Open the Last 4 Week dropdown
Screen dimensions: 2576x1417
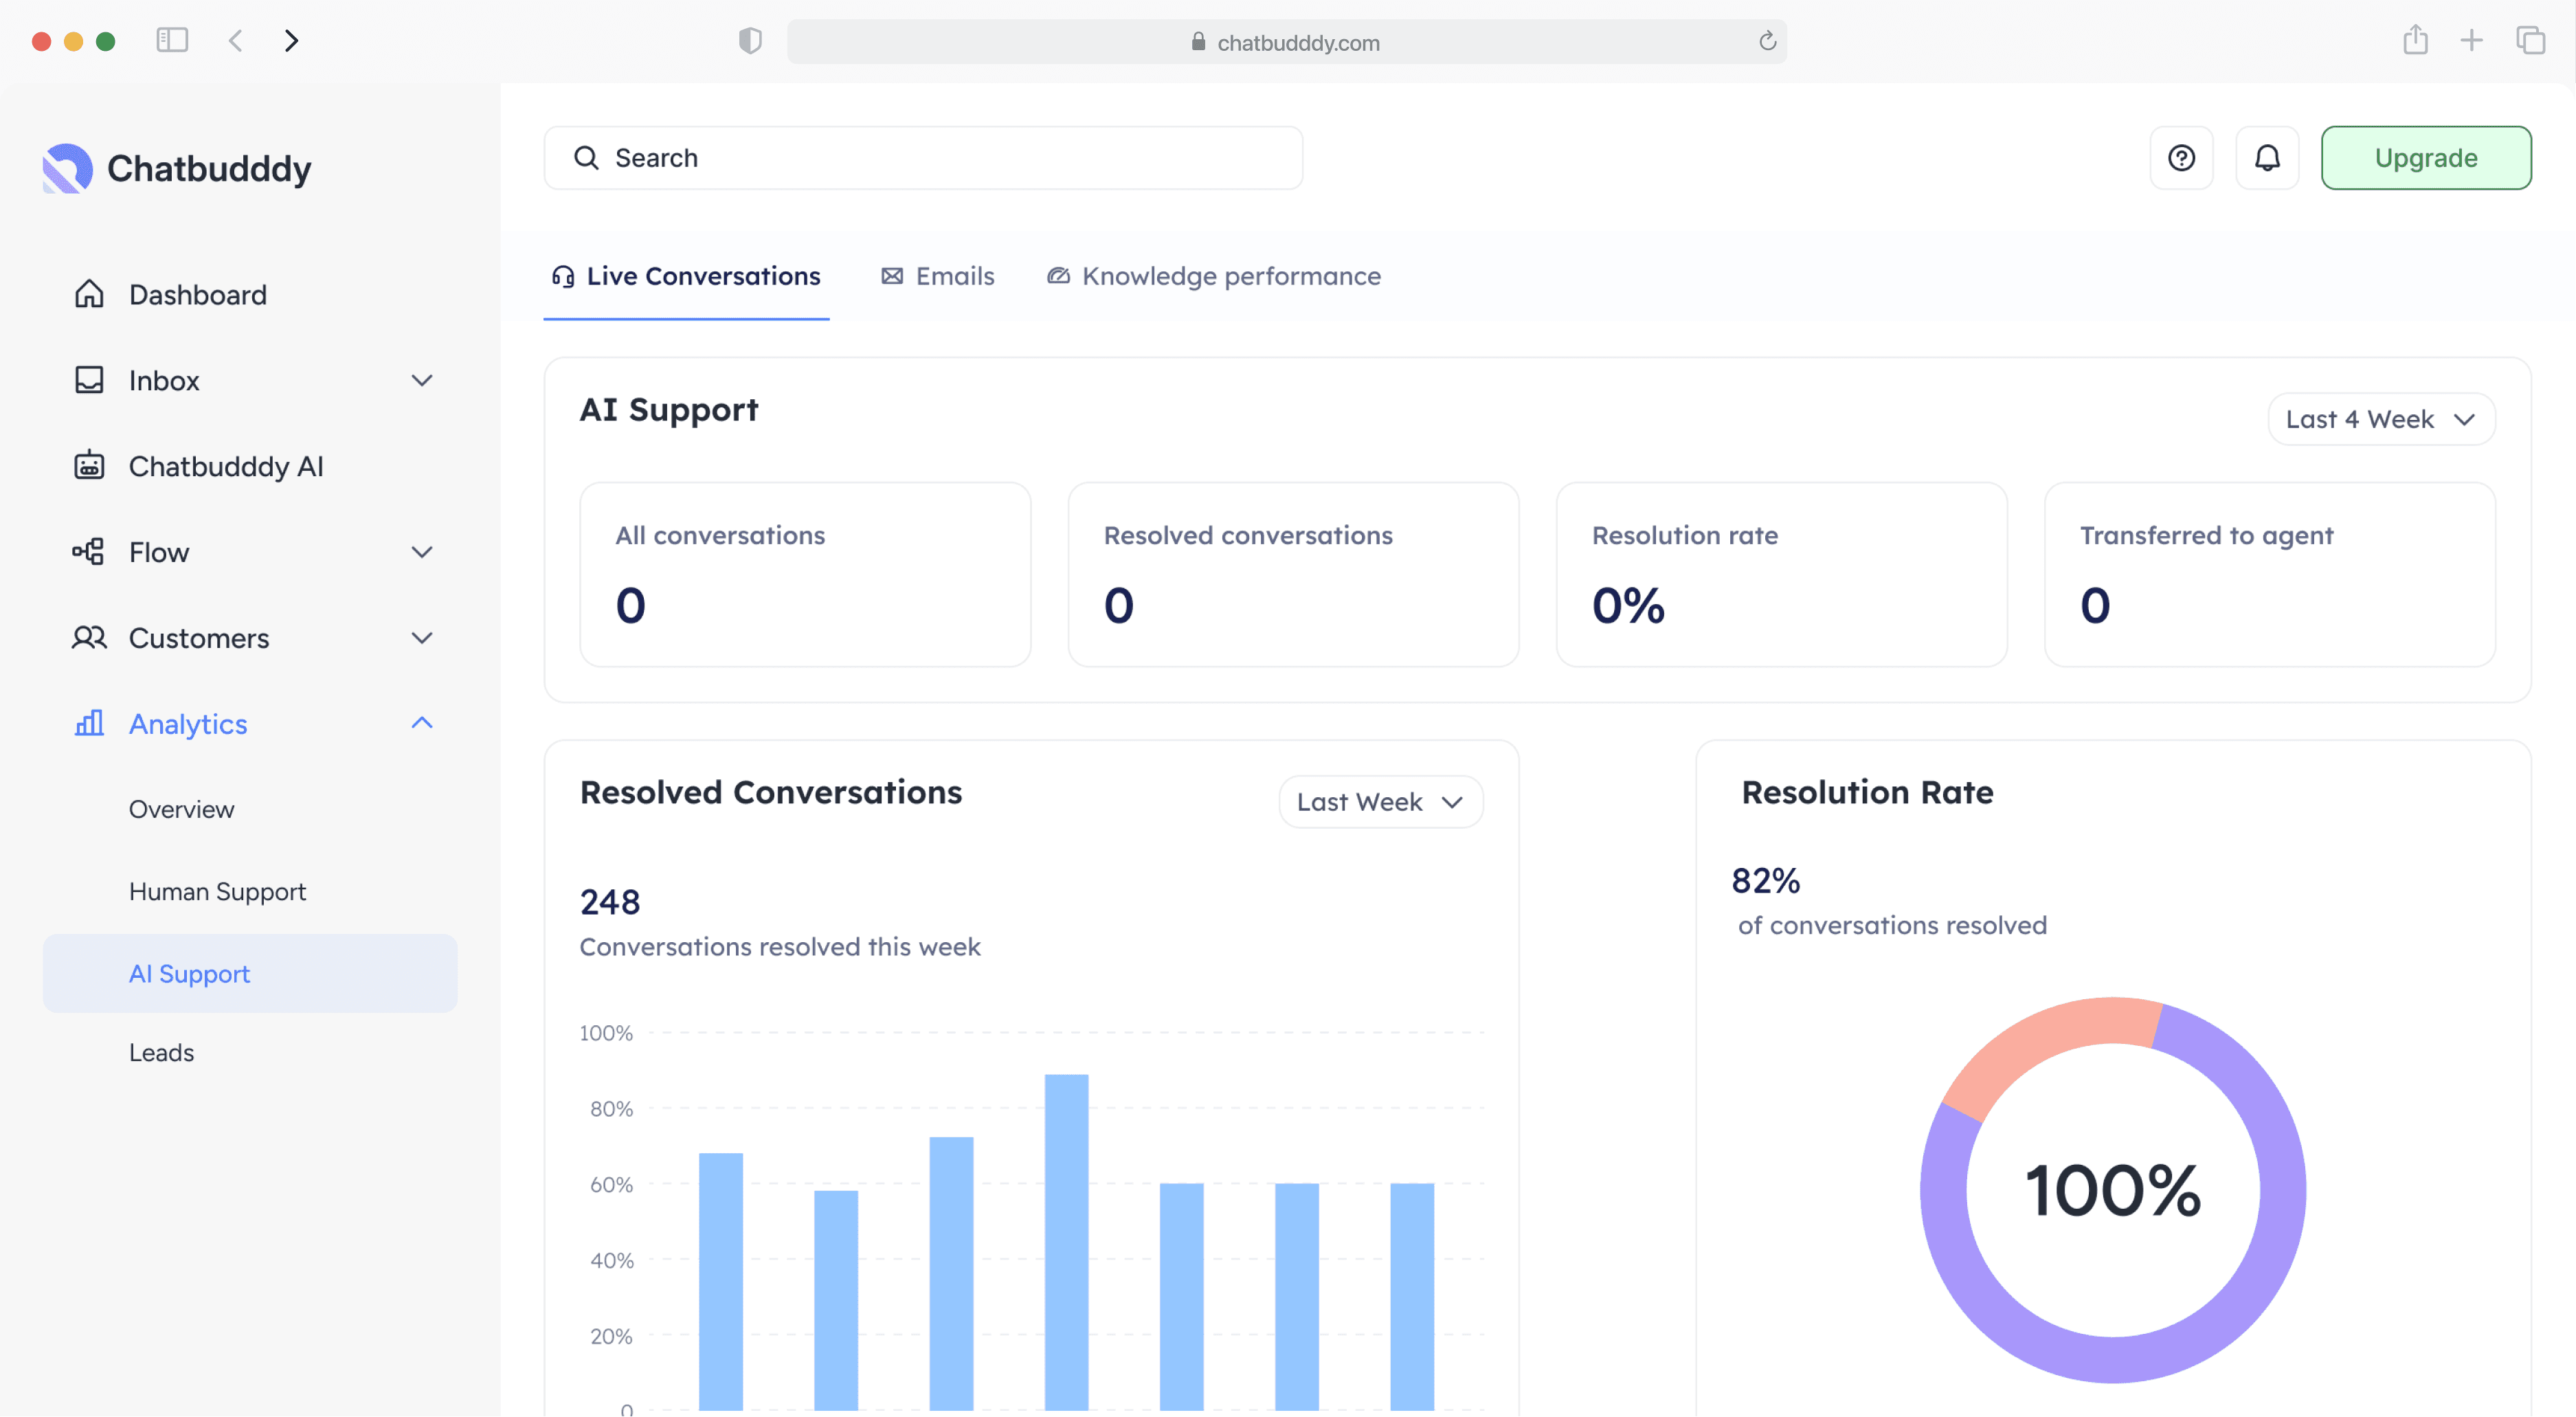[x=2380, y=419]
